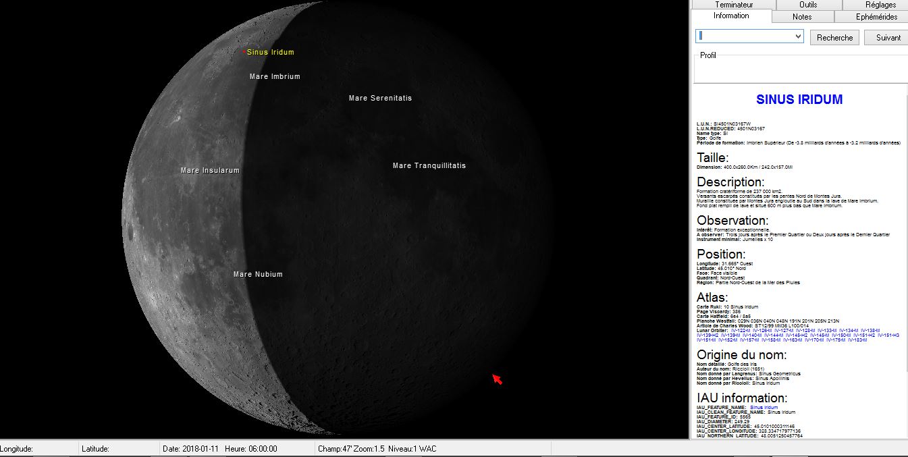Viewport: 908px width, 457px height.
Task: Click the red marker dot beside Sinus Iridum
Action: [244, 51]
